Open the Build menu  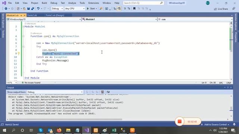pyautogui.click(x=44, y=3)
